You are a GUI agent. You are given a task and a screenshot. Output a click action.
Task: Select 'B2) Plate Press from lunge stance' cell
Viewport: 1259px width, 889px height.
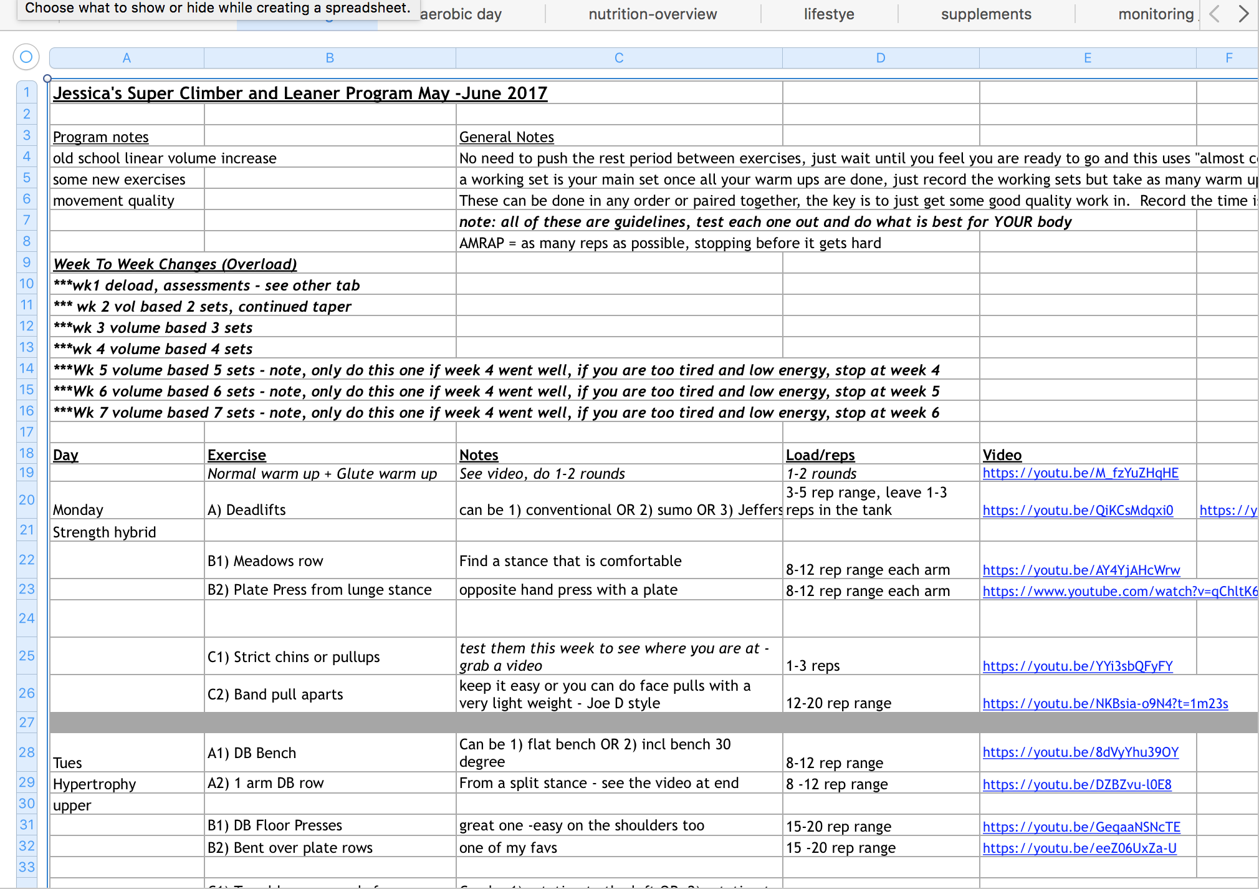330,589
